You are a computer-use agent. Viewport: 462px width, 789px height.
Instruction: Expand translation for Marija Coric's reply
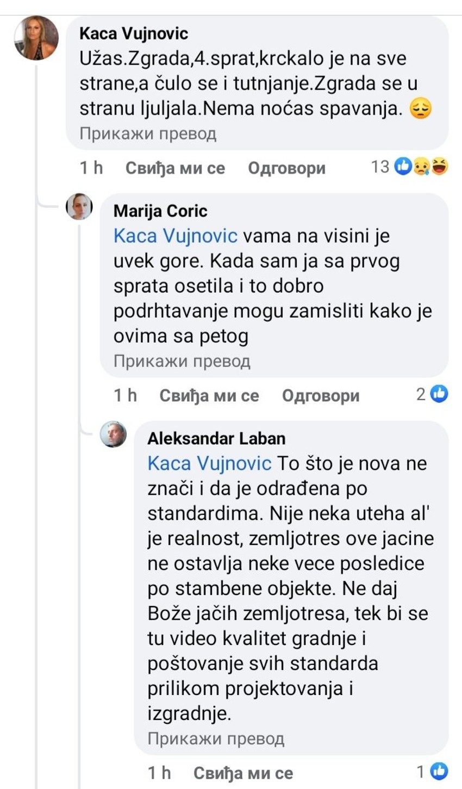[x=182, y=361]
